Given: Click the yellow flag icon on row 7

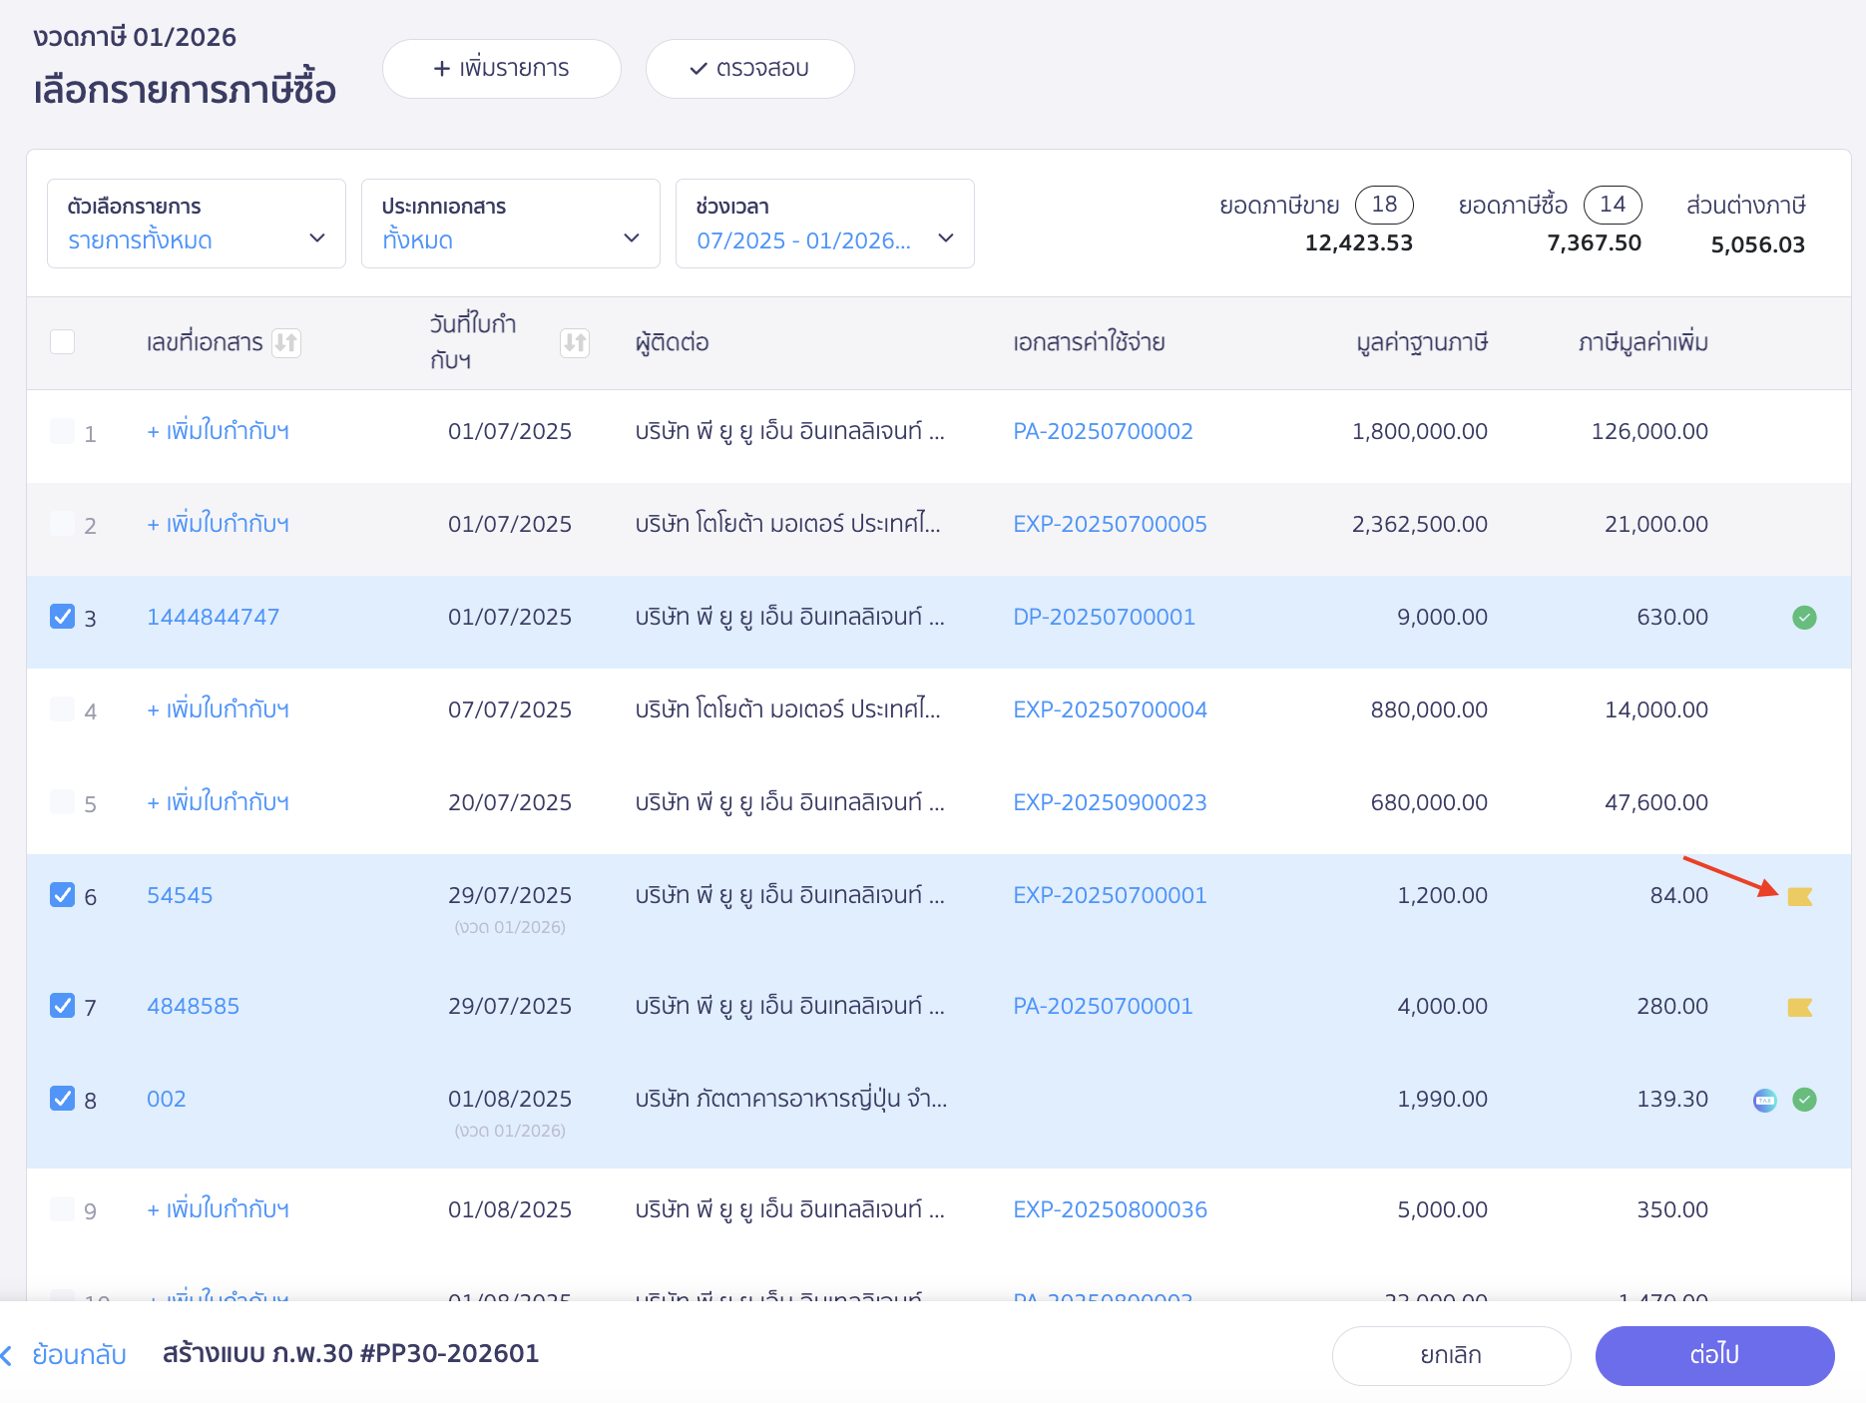Looking at the screenshot, I should (x=1799, y=1008).
